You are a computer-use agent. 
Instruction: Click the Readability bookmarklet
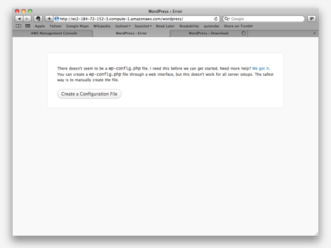[189, 26]
